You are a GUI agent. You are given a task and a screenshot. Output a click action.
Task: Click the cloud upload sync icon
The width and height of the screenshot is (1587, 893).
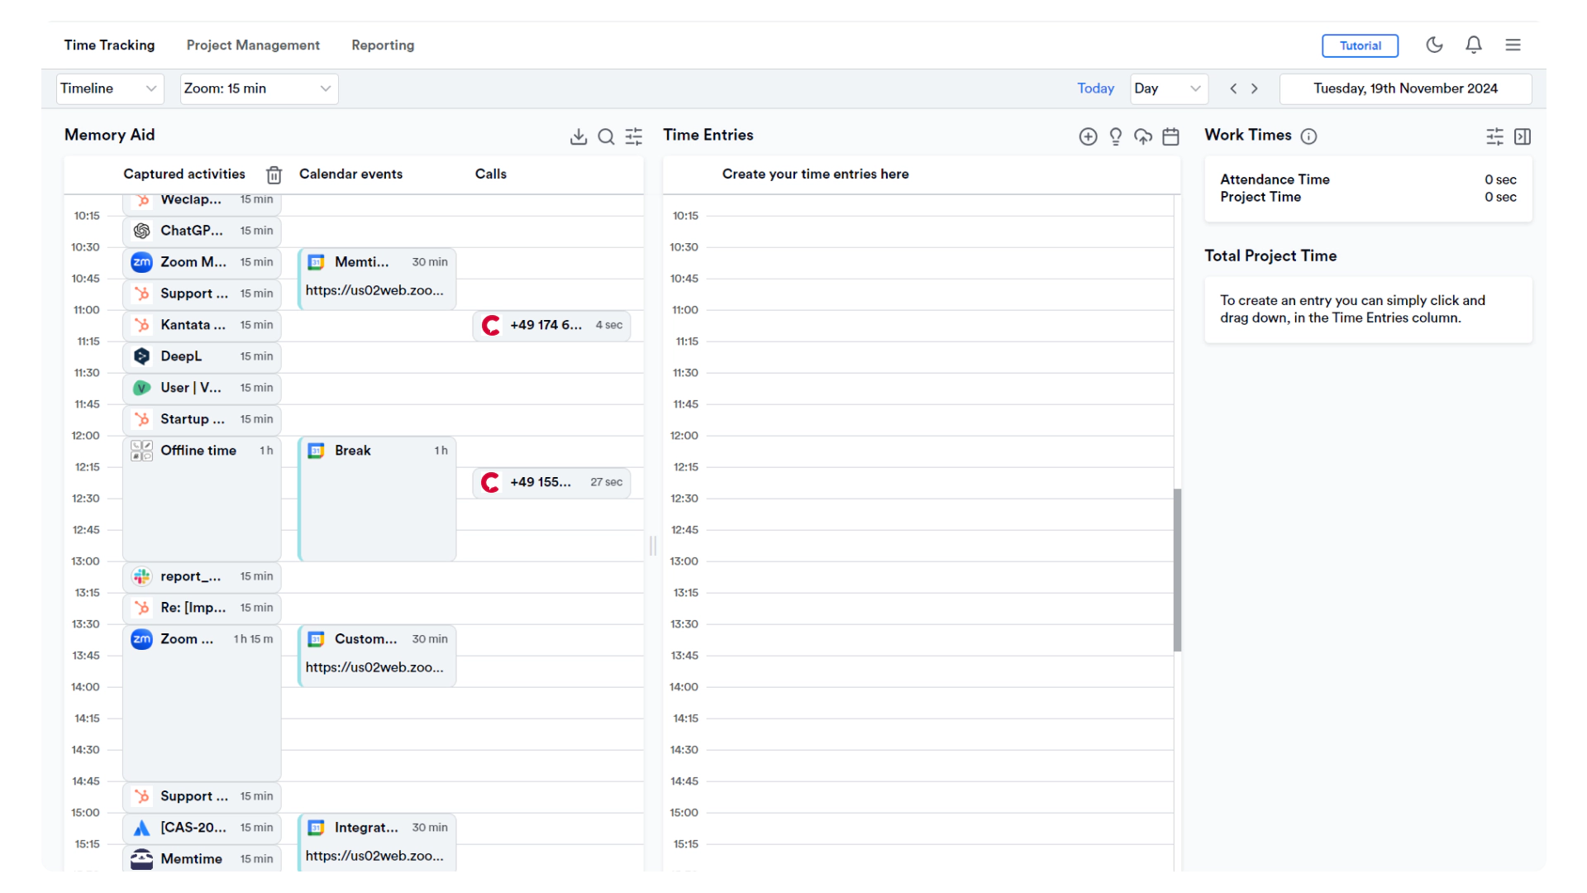click(x=1143, y=136)
